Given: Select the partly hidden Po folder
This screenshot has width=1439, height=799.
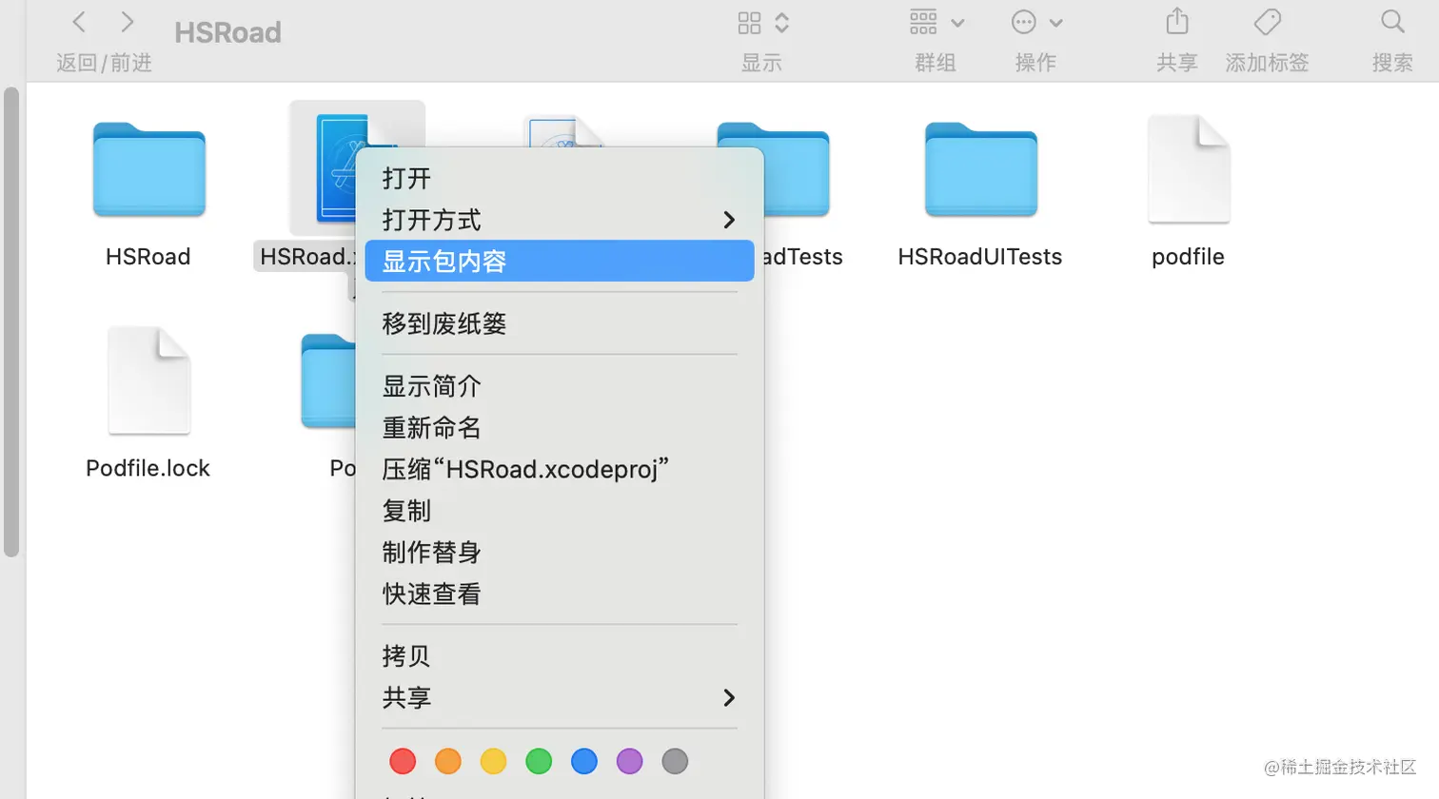Looking at the screenshot, I should click(327, 380).
